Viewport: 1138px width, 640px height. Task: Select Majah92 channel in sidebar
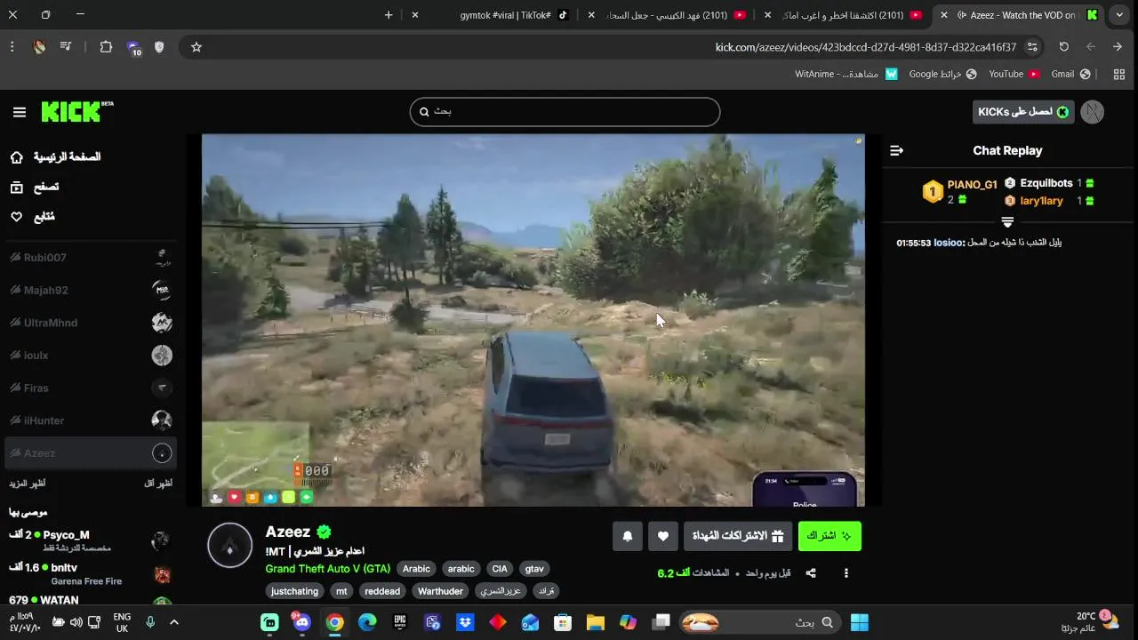click(91, 290)
